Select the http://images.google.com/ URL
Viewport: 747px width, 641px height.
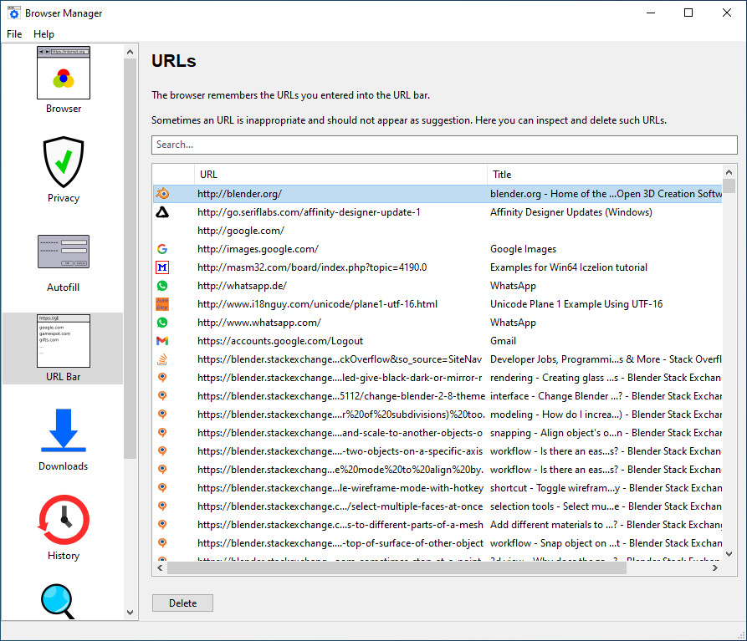click(x=258, y=249)
